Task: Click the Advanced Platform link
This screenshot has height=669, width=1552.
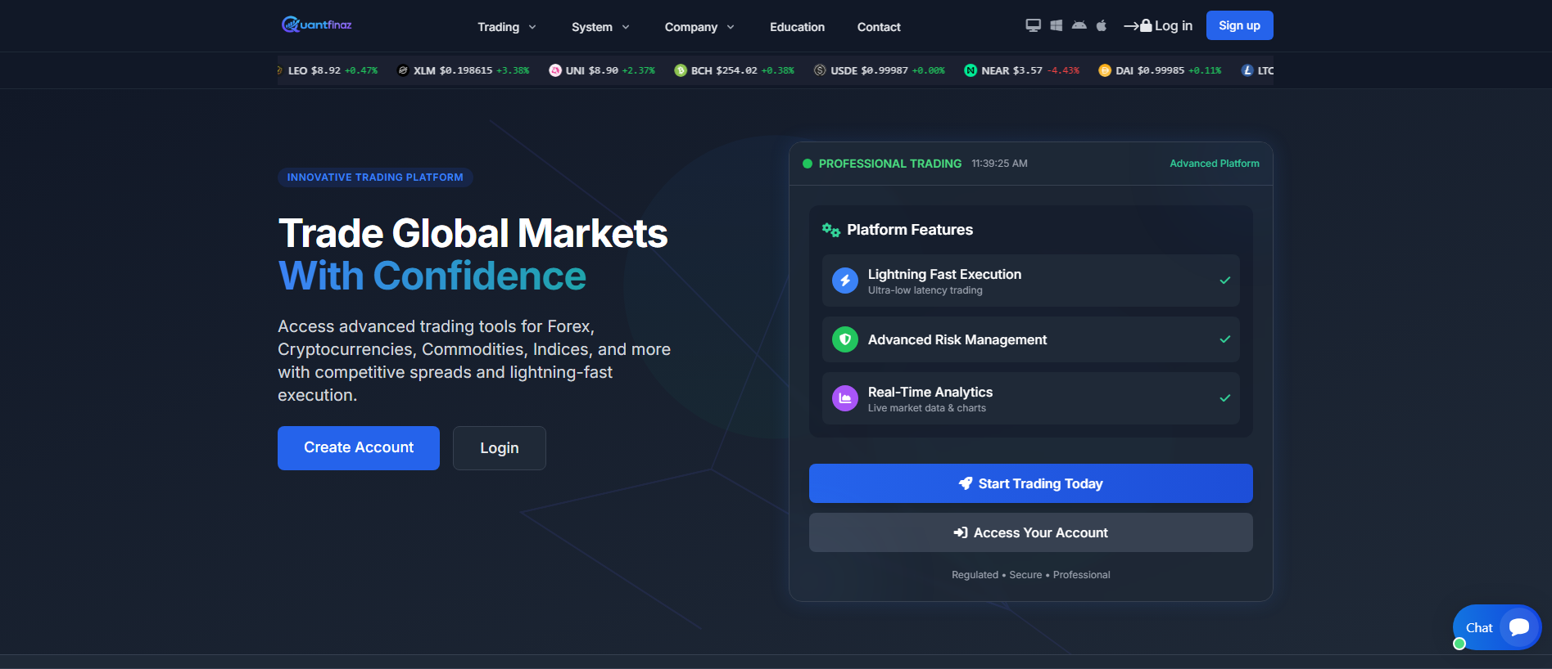Action: point(1215,164)
